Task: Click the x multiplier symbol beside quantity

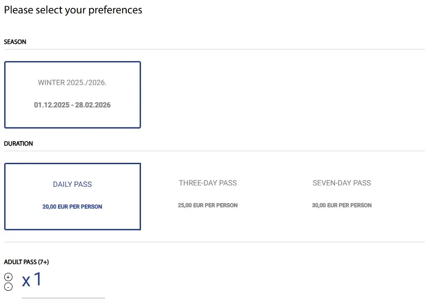Action: [x=26, y=281]
